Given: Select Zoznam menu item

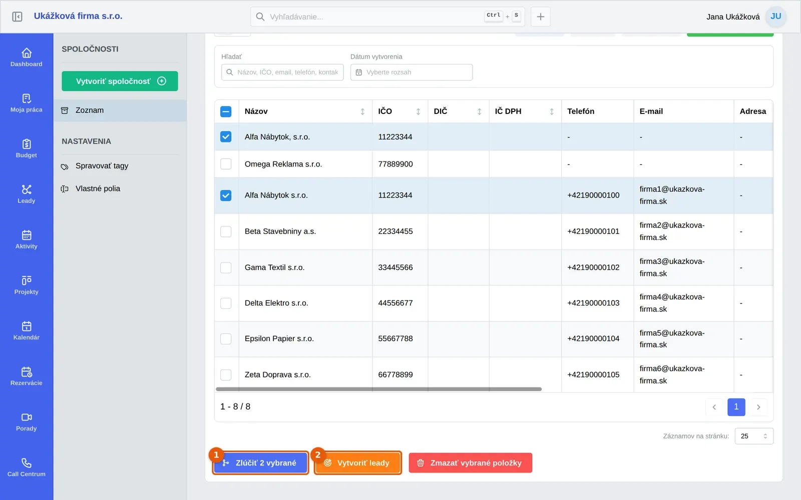Looking at the screenshot, I should (120, 110).
